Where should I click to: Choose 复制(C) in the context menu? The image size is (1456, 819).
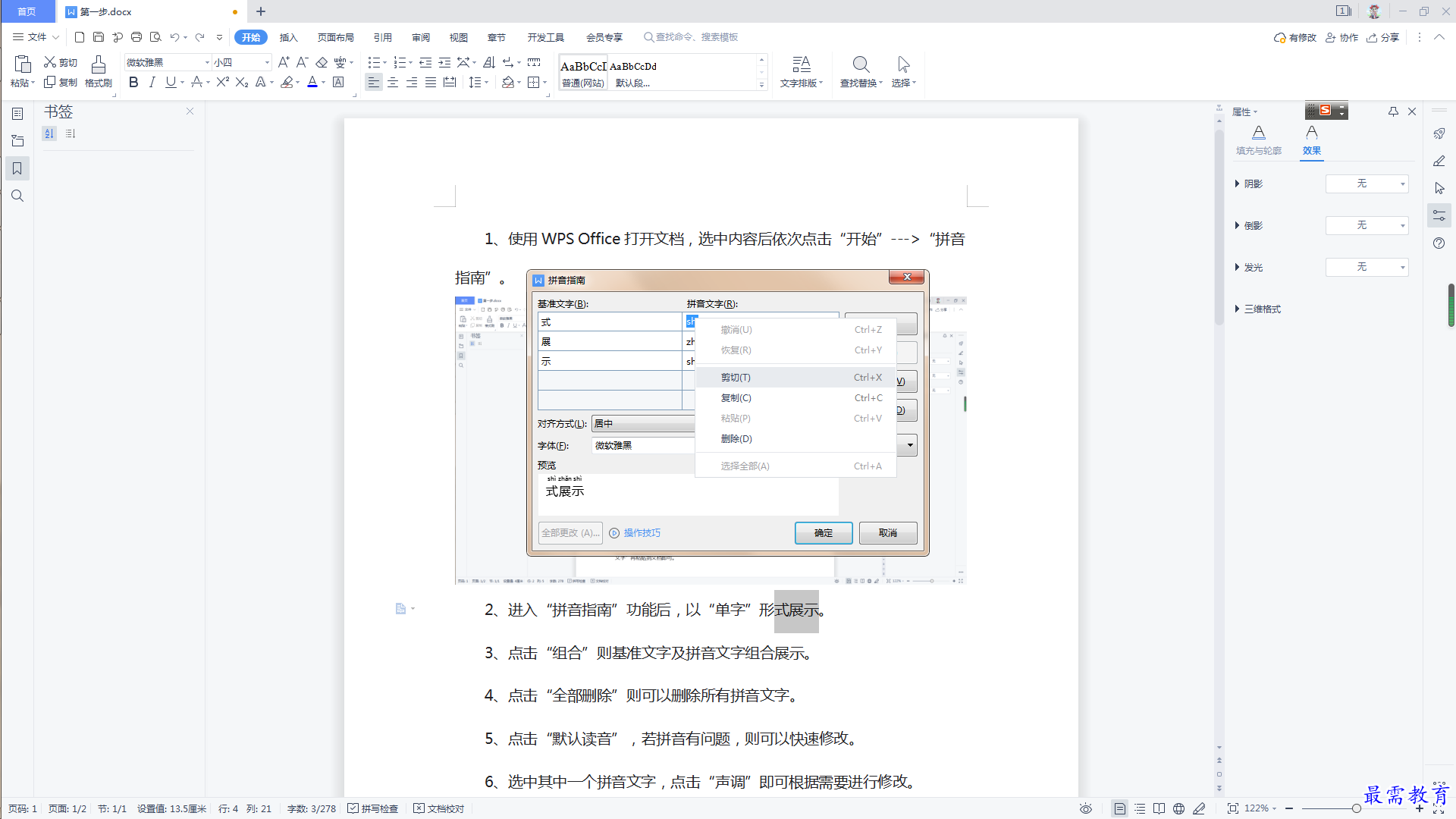click(x=795, y=397)
